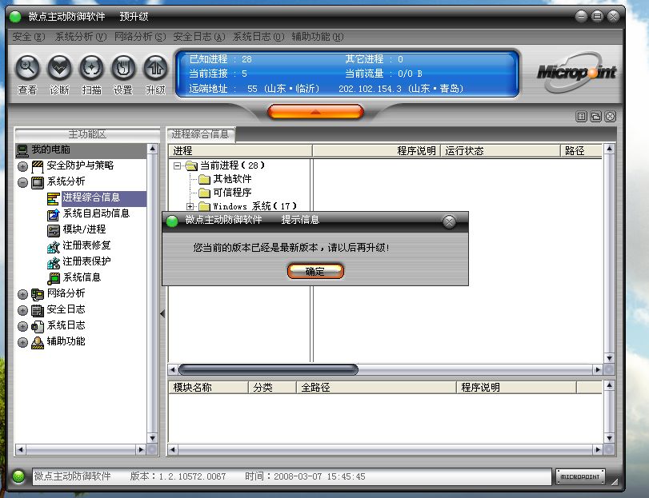Open the 安全日志 menu in menu bar

tap(199, 37)
